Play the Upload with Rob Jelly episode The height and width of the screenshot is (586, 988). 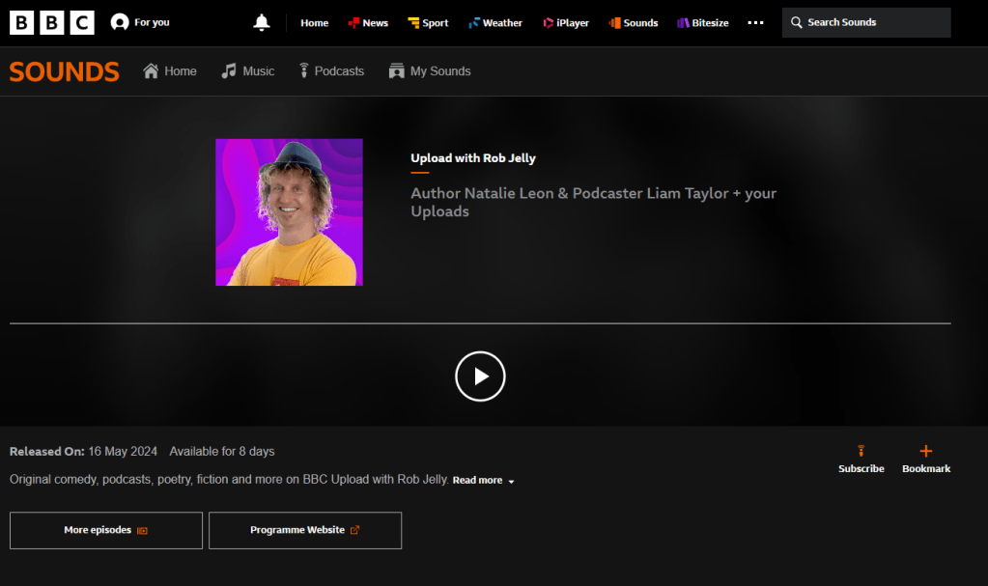click(480, 376)
